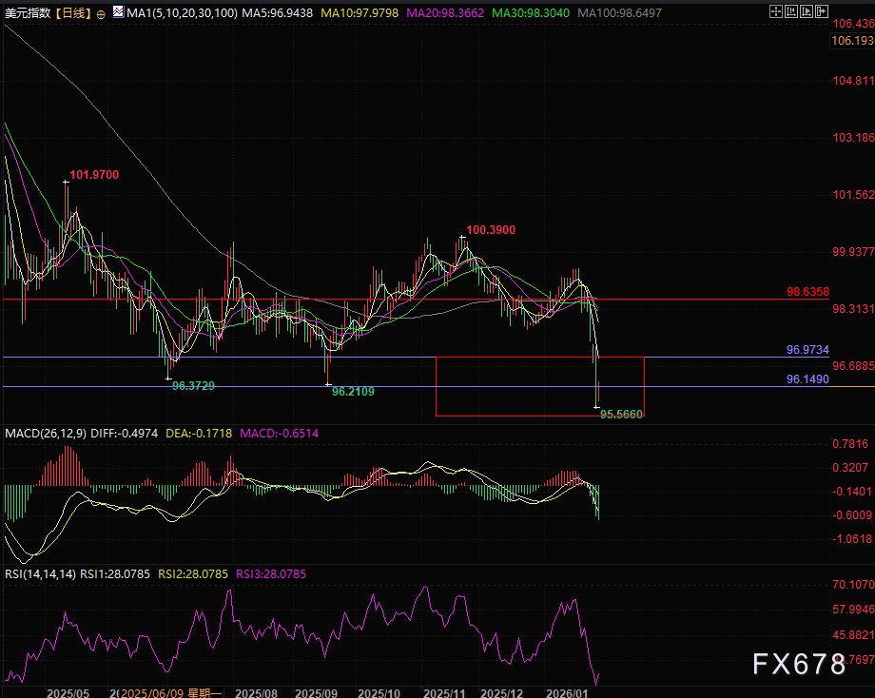Open the 日线 period selector
Viewport: 875px width, 698px height.
point(72,12)
